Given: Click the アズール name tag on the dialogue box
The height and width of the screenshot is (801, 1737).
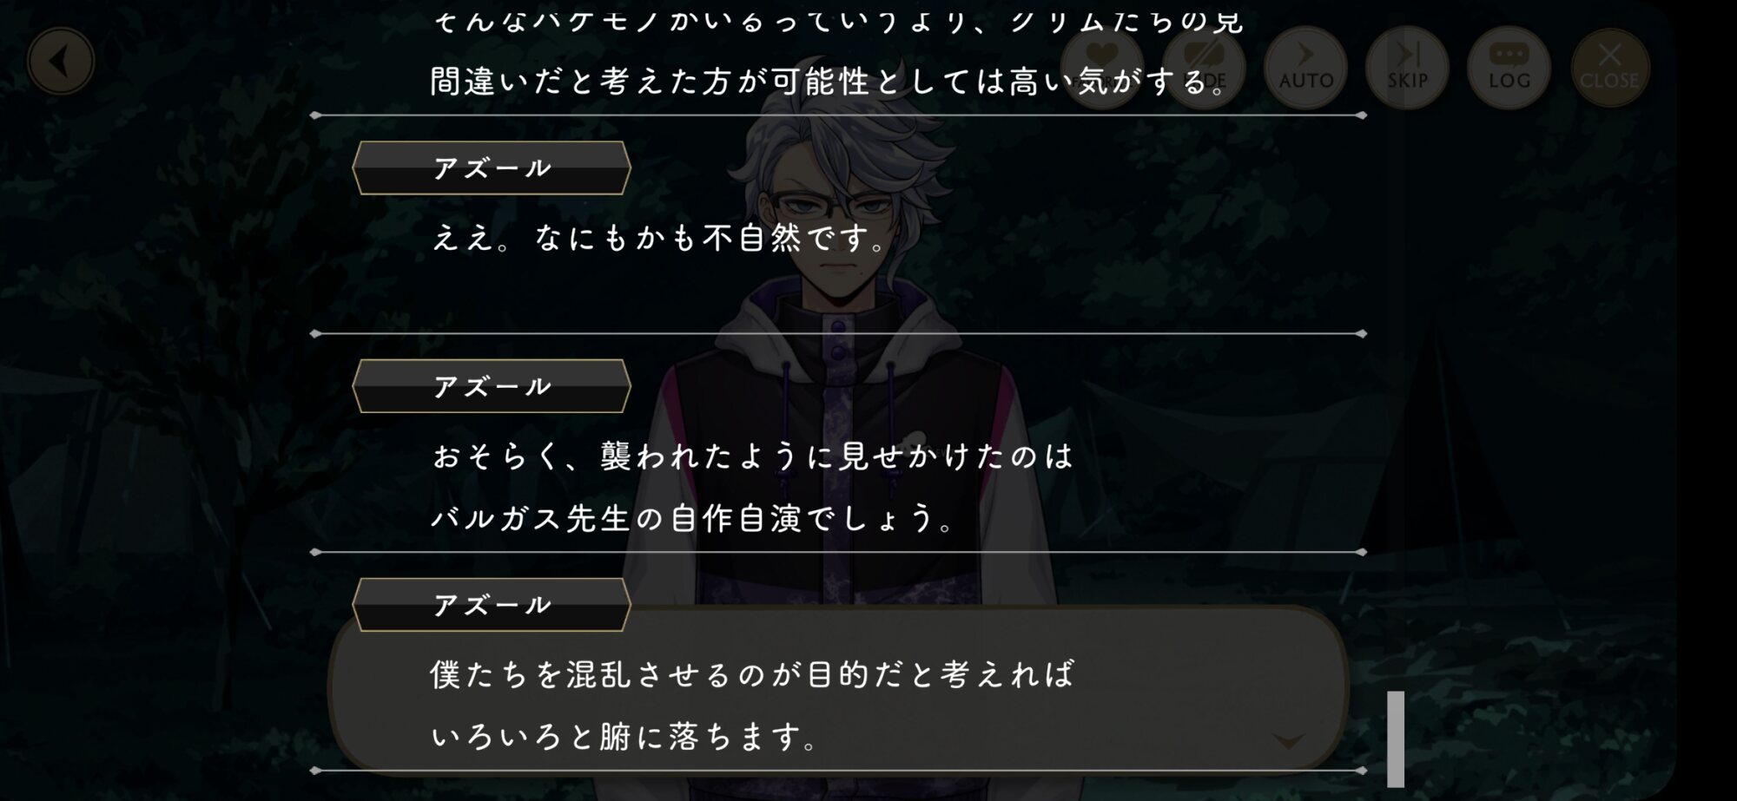Looking at the screenshot, I should point(492,605).
